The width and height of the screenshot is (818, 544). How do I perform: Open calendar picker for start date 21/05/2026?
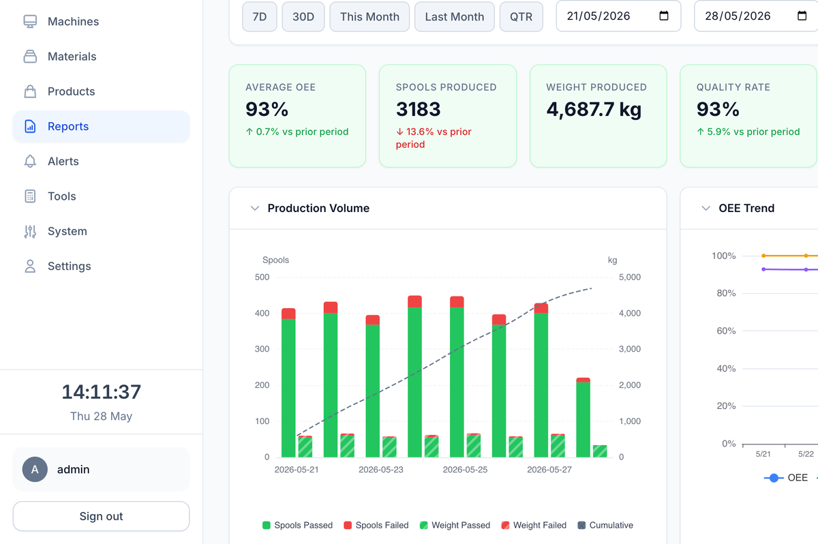click(664, 16)
